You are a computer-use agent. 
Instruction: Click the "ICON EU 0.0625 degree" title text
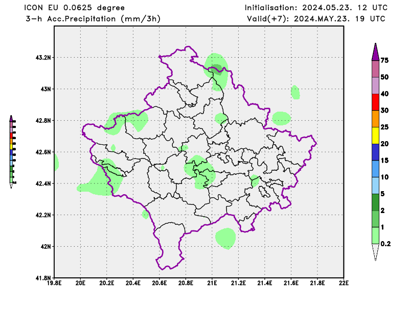pos(74,8)
